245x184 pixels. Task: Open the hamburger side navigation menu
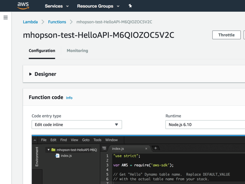(6, 18)
